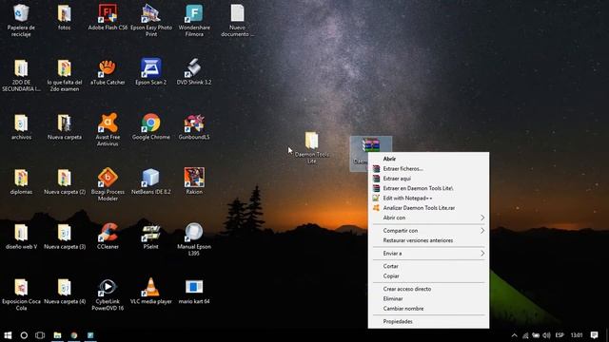Select the archivos folder

[21, 126]
